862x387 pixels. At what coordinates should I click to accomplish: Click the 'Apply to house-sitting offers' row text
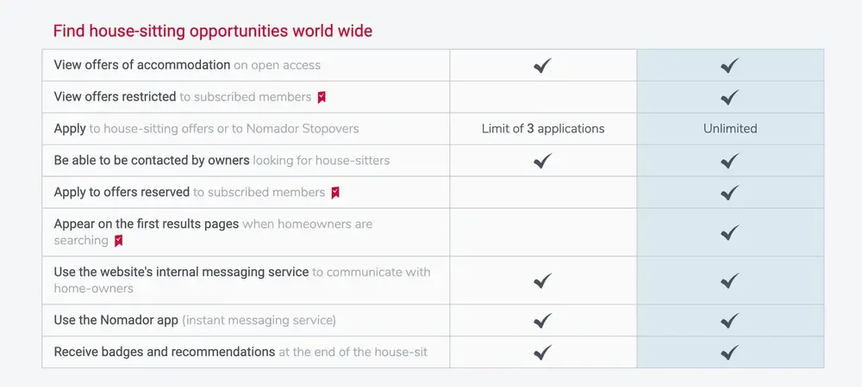206,129
